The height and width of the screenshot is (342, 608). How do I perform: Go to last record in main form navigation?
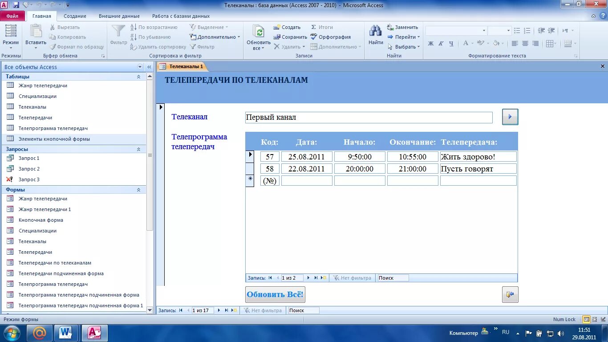226,310
